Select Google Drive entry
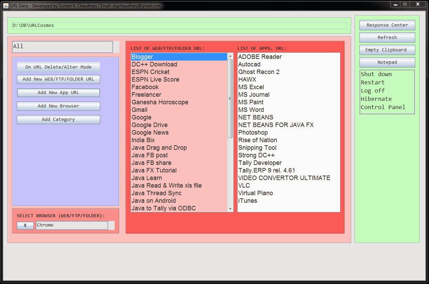 [x=179, y=125]
